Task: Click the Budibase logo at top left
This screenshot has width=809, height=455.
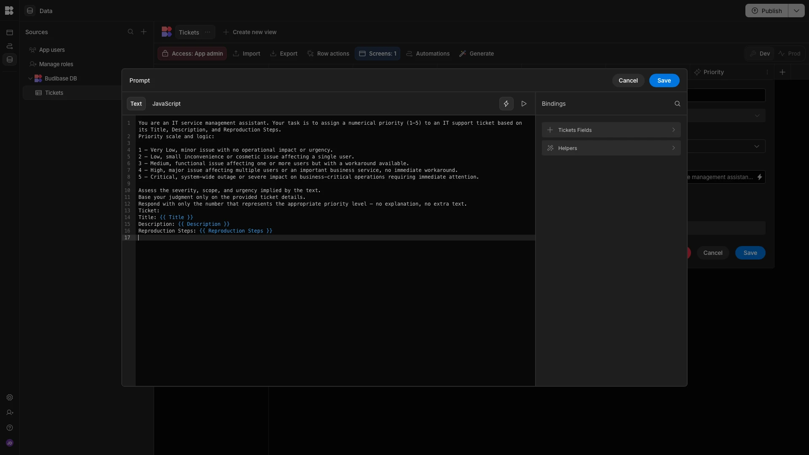Action: click(9, 11)
